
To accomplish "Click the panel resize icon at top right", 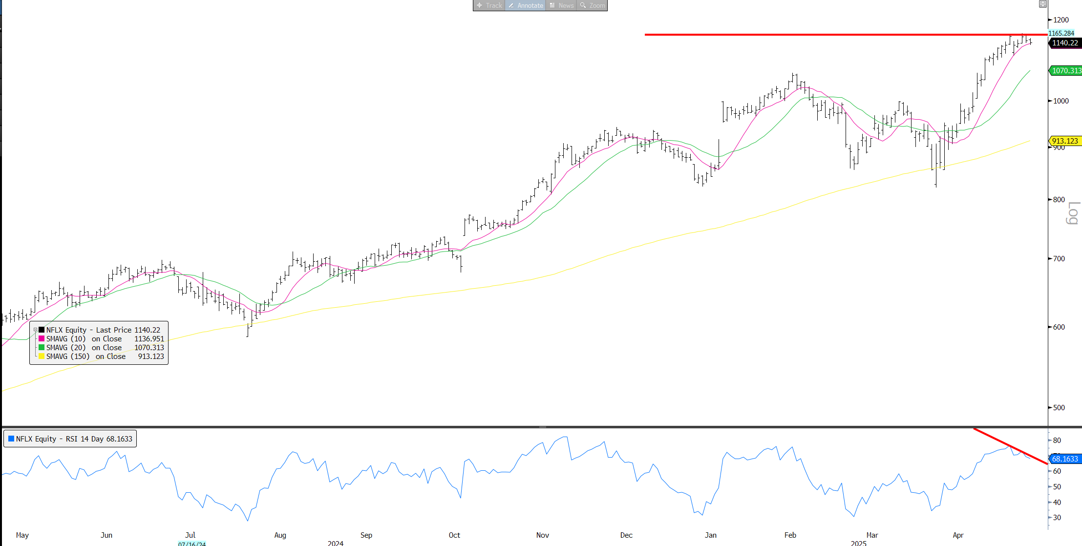I will pyautogui.click(x=1042, y=4).
